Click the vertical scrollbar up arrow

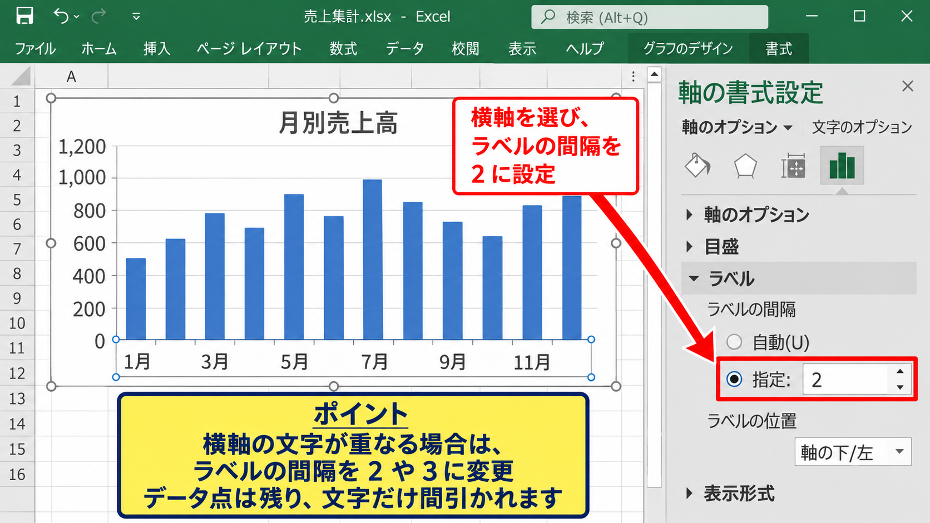pos(655,74)
